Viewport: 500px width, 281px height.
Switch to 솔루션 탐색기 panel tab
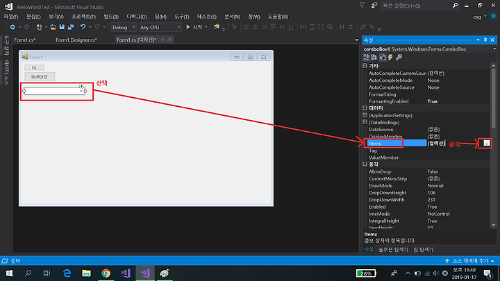click(x=393, y=250)
